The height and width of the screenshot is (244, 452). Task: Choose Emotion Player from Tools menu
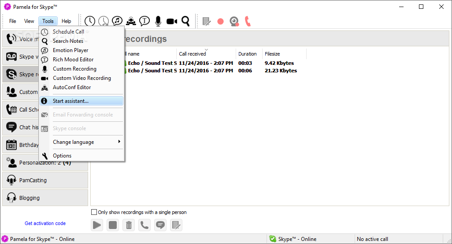(82, 50)
